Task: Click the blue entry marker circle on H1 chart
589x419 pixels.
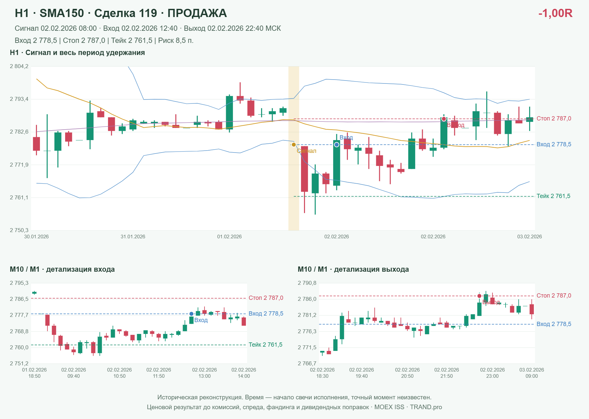Action: [x=337, y=145]
